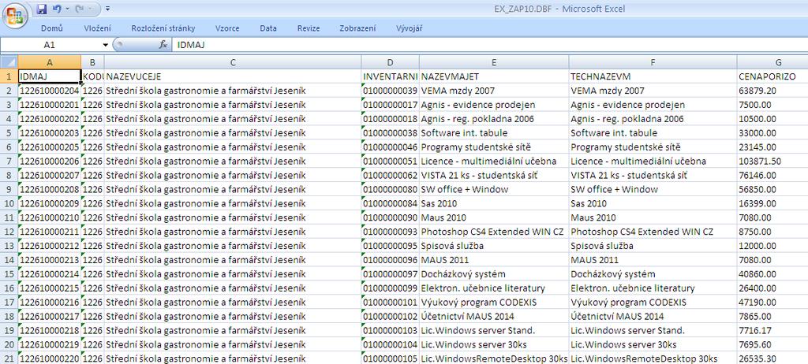Select row 20 header
The image size is (808, 364).
click(x=9, y=344)
